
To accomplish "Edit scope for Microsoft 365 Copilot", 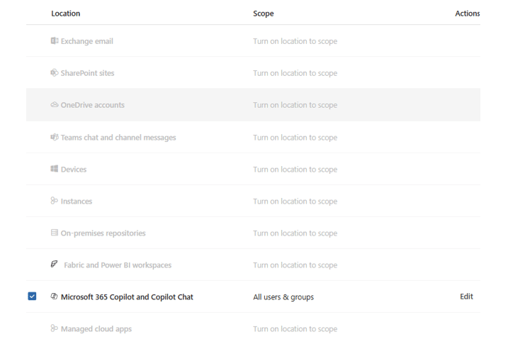I will [x=466, y=297].
